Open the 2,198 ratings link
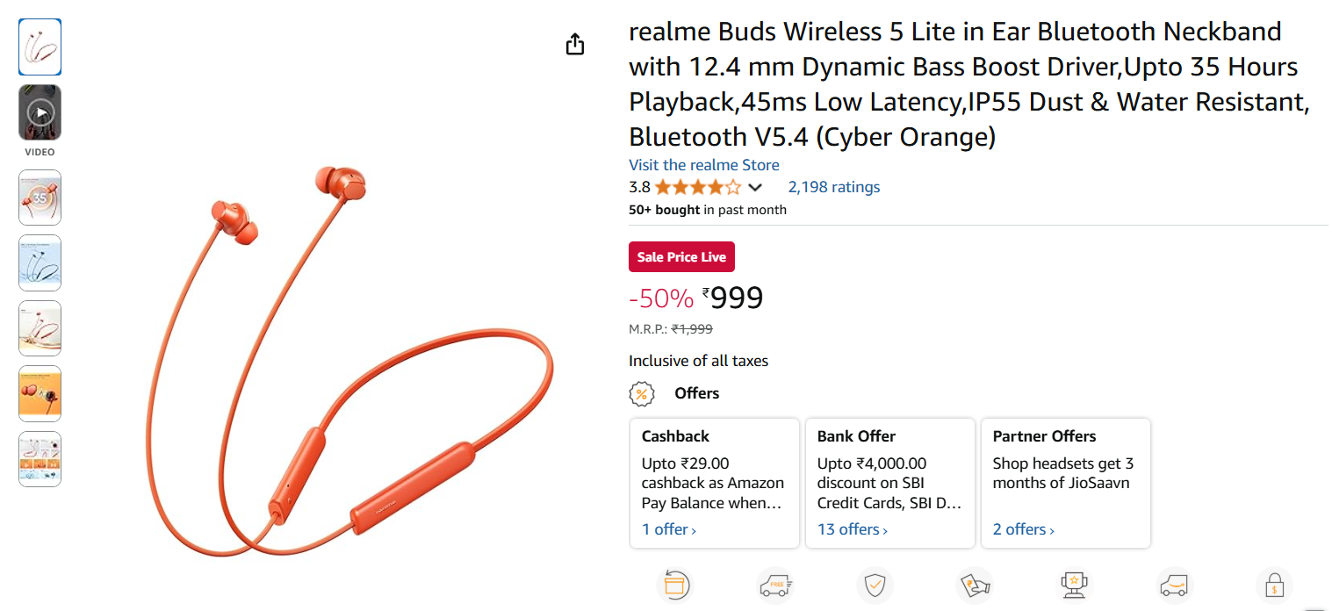 pos(833,187)
